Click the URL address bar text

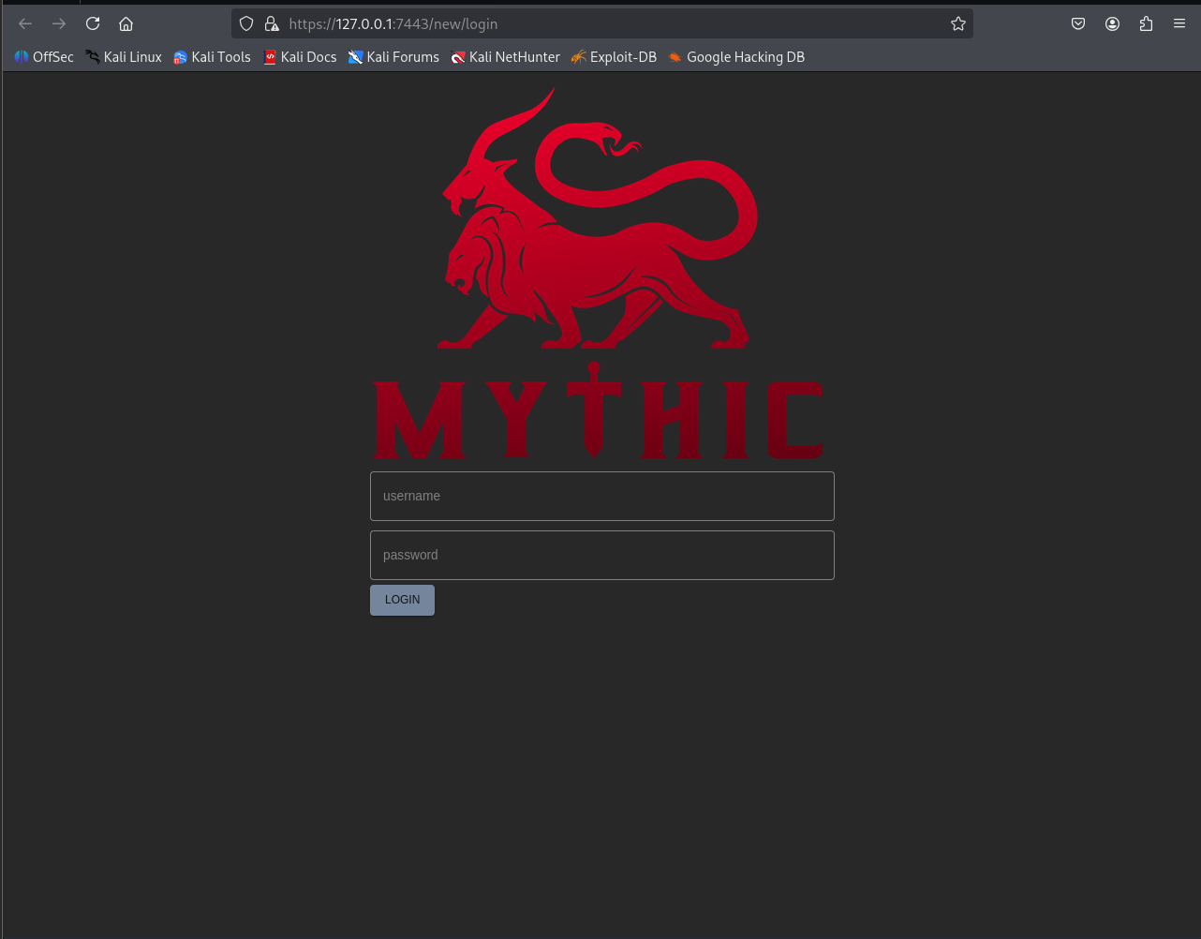tap(393, 23)
